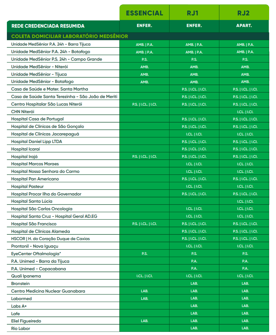Viewport: 276px width, 335px height.
Task: Select the RJ1 plan column header
Action: [194, 13]
